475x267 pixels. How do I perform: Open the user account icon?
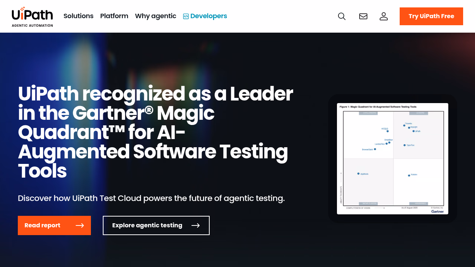click(x=384, y=16)
